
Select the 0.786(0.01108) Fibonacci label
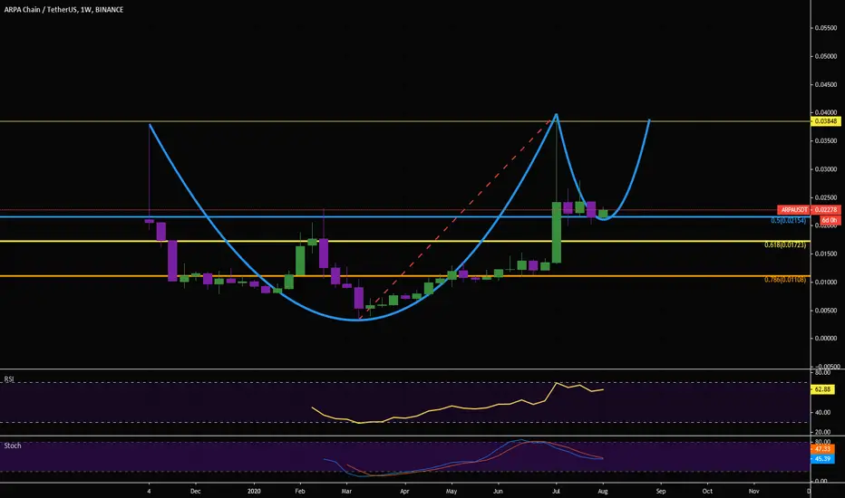click(x=785, y=280)
